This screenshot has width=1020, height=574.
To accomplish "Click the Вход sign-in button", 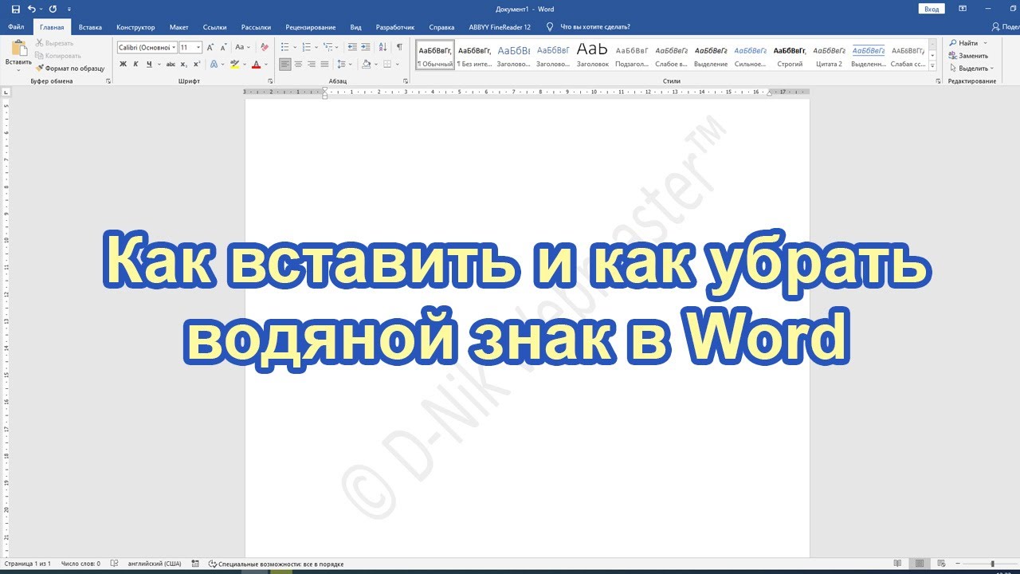I will tap(931, 9).
